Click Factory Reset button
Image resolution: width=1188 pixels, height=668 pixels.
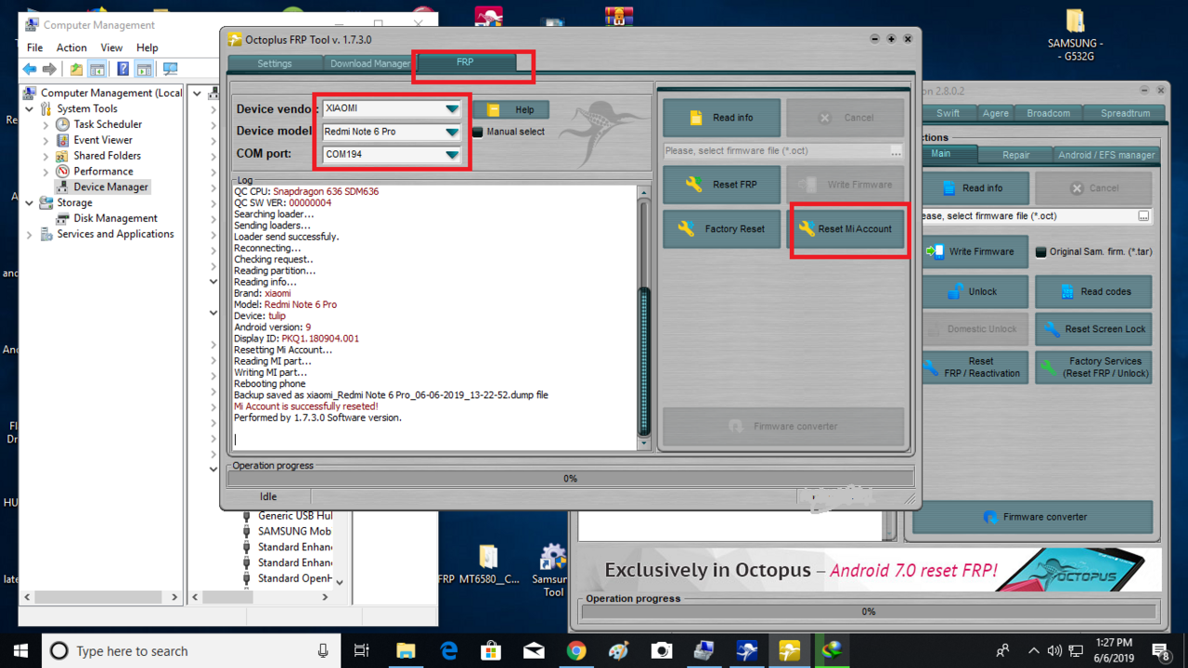coord(721,229)
